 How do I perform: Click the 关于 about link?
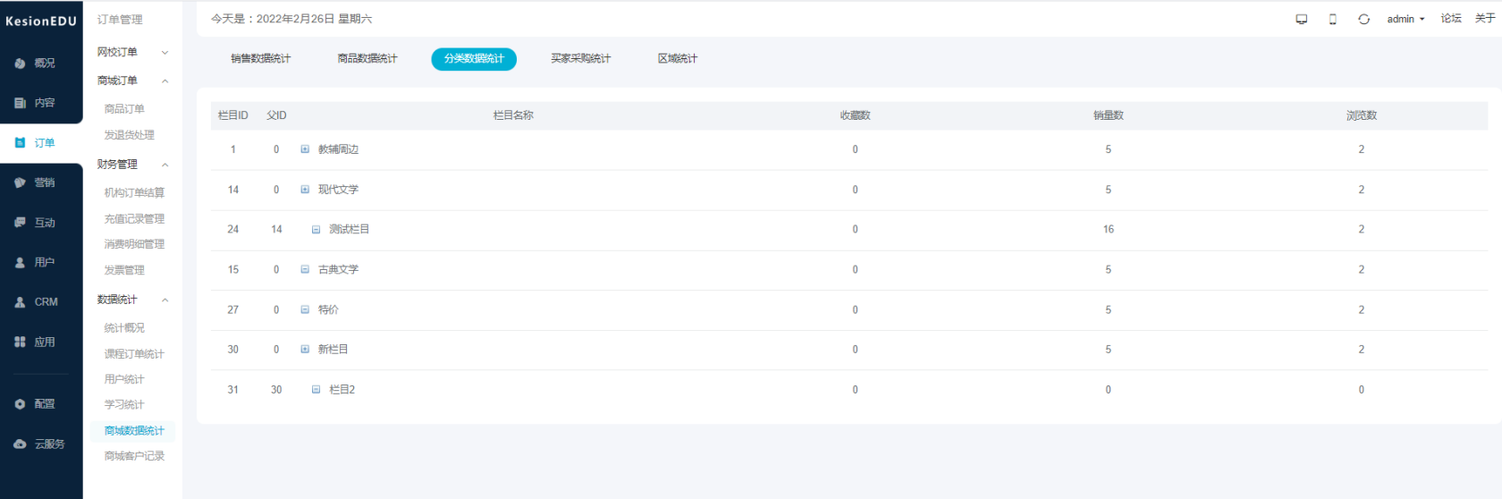1485,19
